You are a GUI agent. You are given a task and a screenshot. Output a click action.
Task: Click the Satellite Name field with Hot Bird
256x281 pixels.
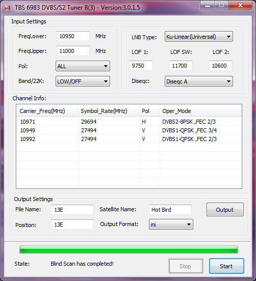tap(170, 210)
